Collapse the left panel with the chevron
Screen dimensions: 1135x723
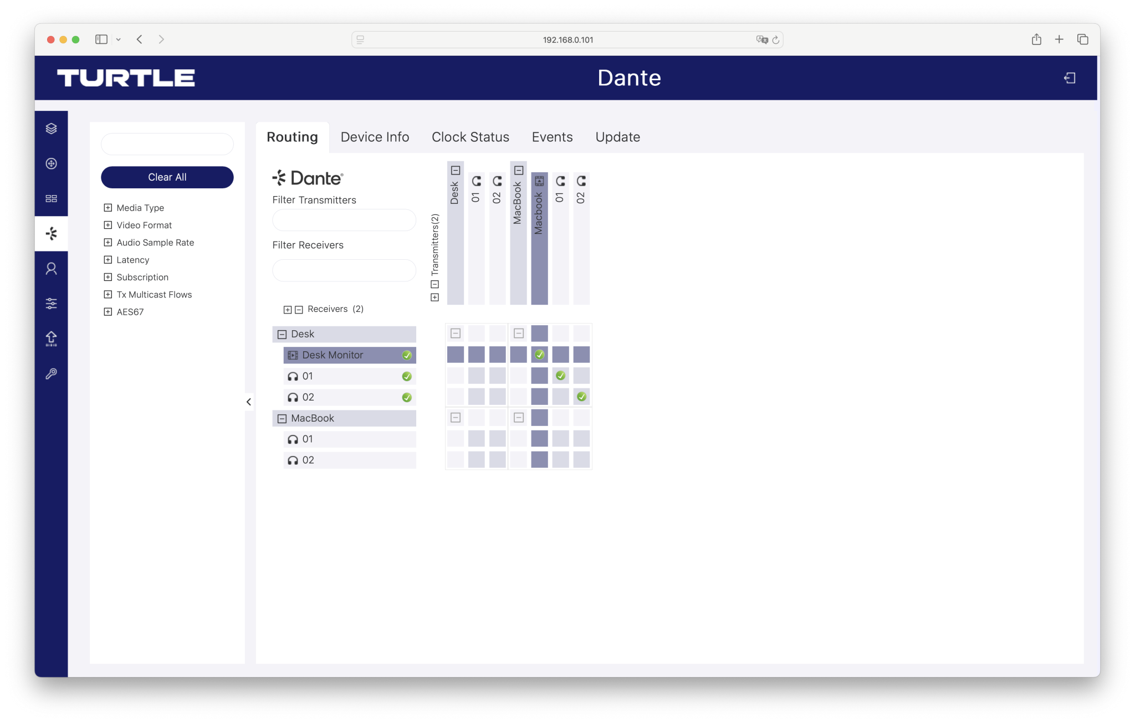click(248, 402)
